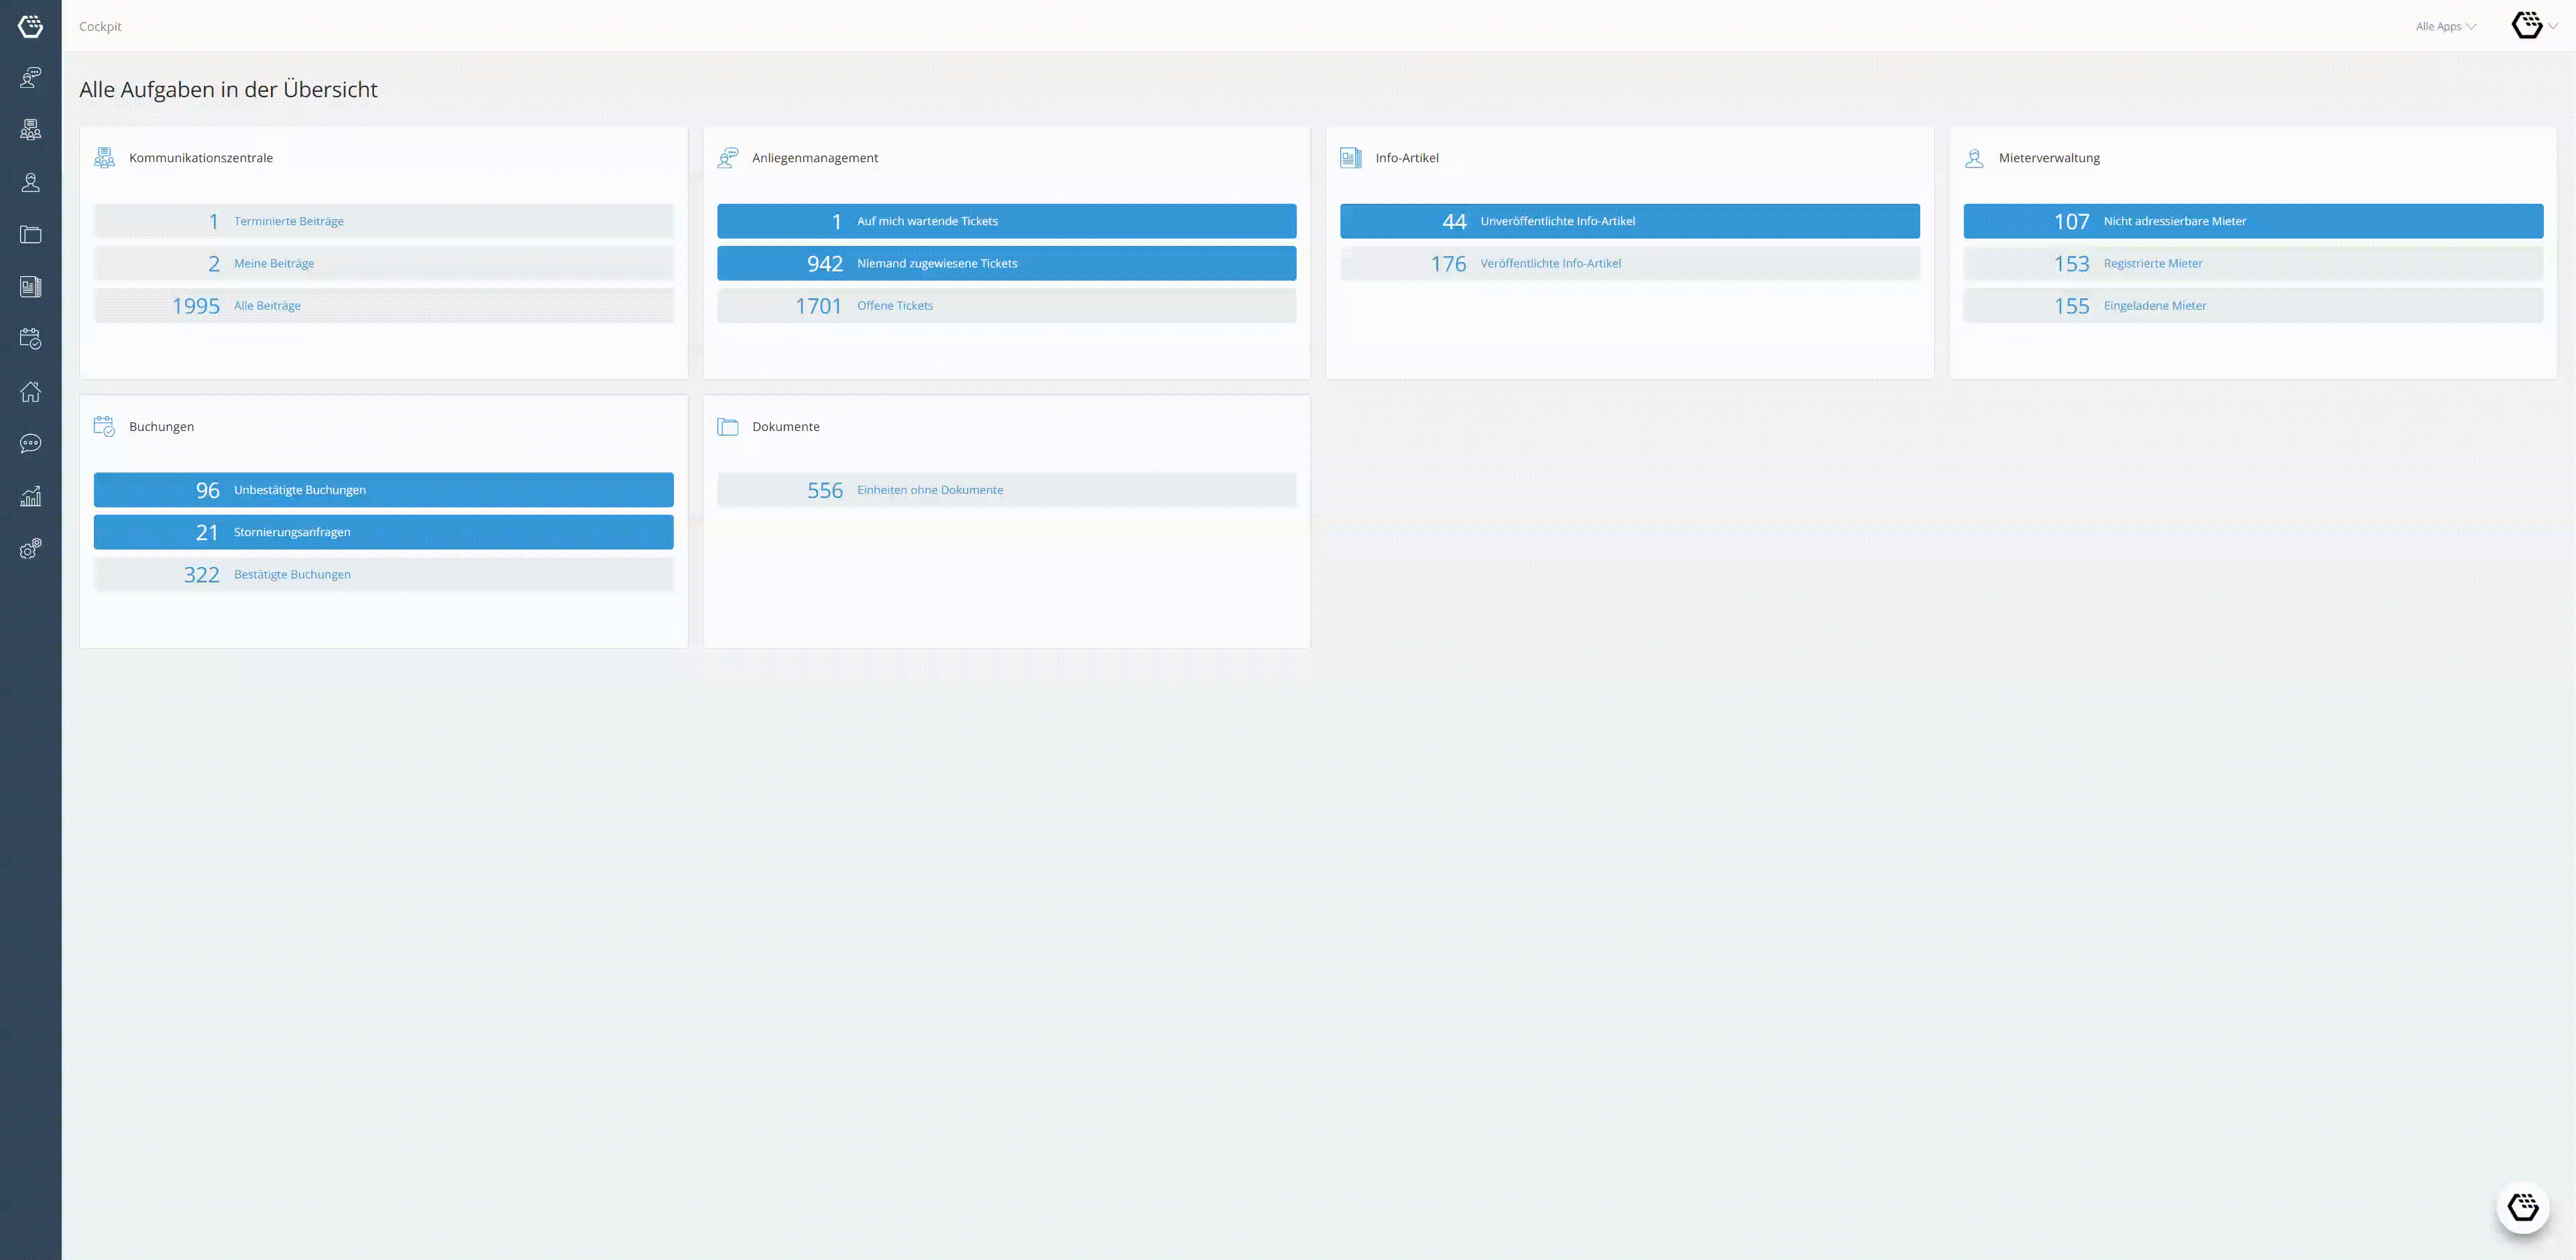Open Bestätigte Buchungen row

click(x=384, y=574)
